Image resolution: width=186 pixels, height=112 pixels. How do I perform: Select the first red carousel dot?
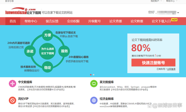click(x=91, y=75)
